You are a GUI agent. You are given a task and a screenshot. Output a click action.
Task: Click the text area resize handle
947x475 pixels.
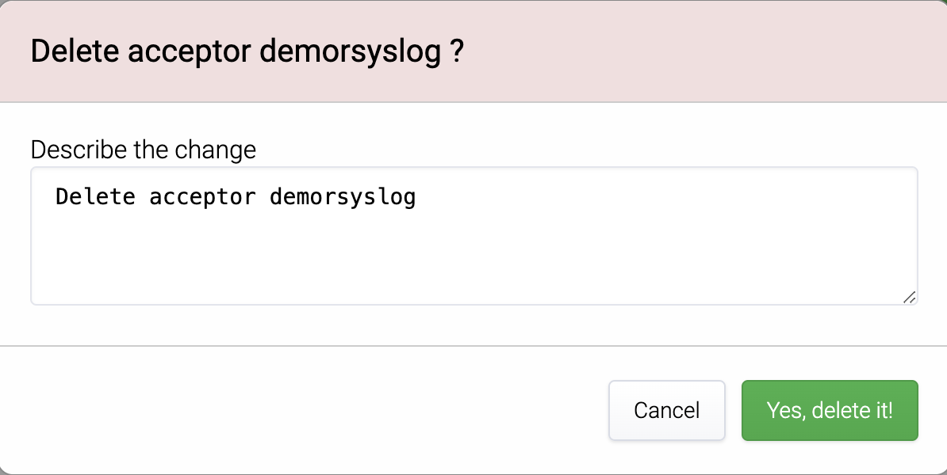point(909,297)
